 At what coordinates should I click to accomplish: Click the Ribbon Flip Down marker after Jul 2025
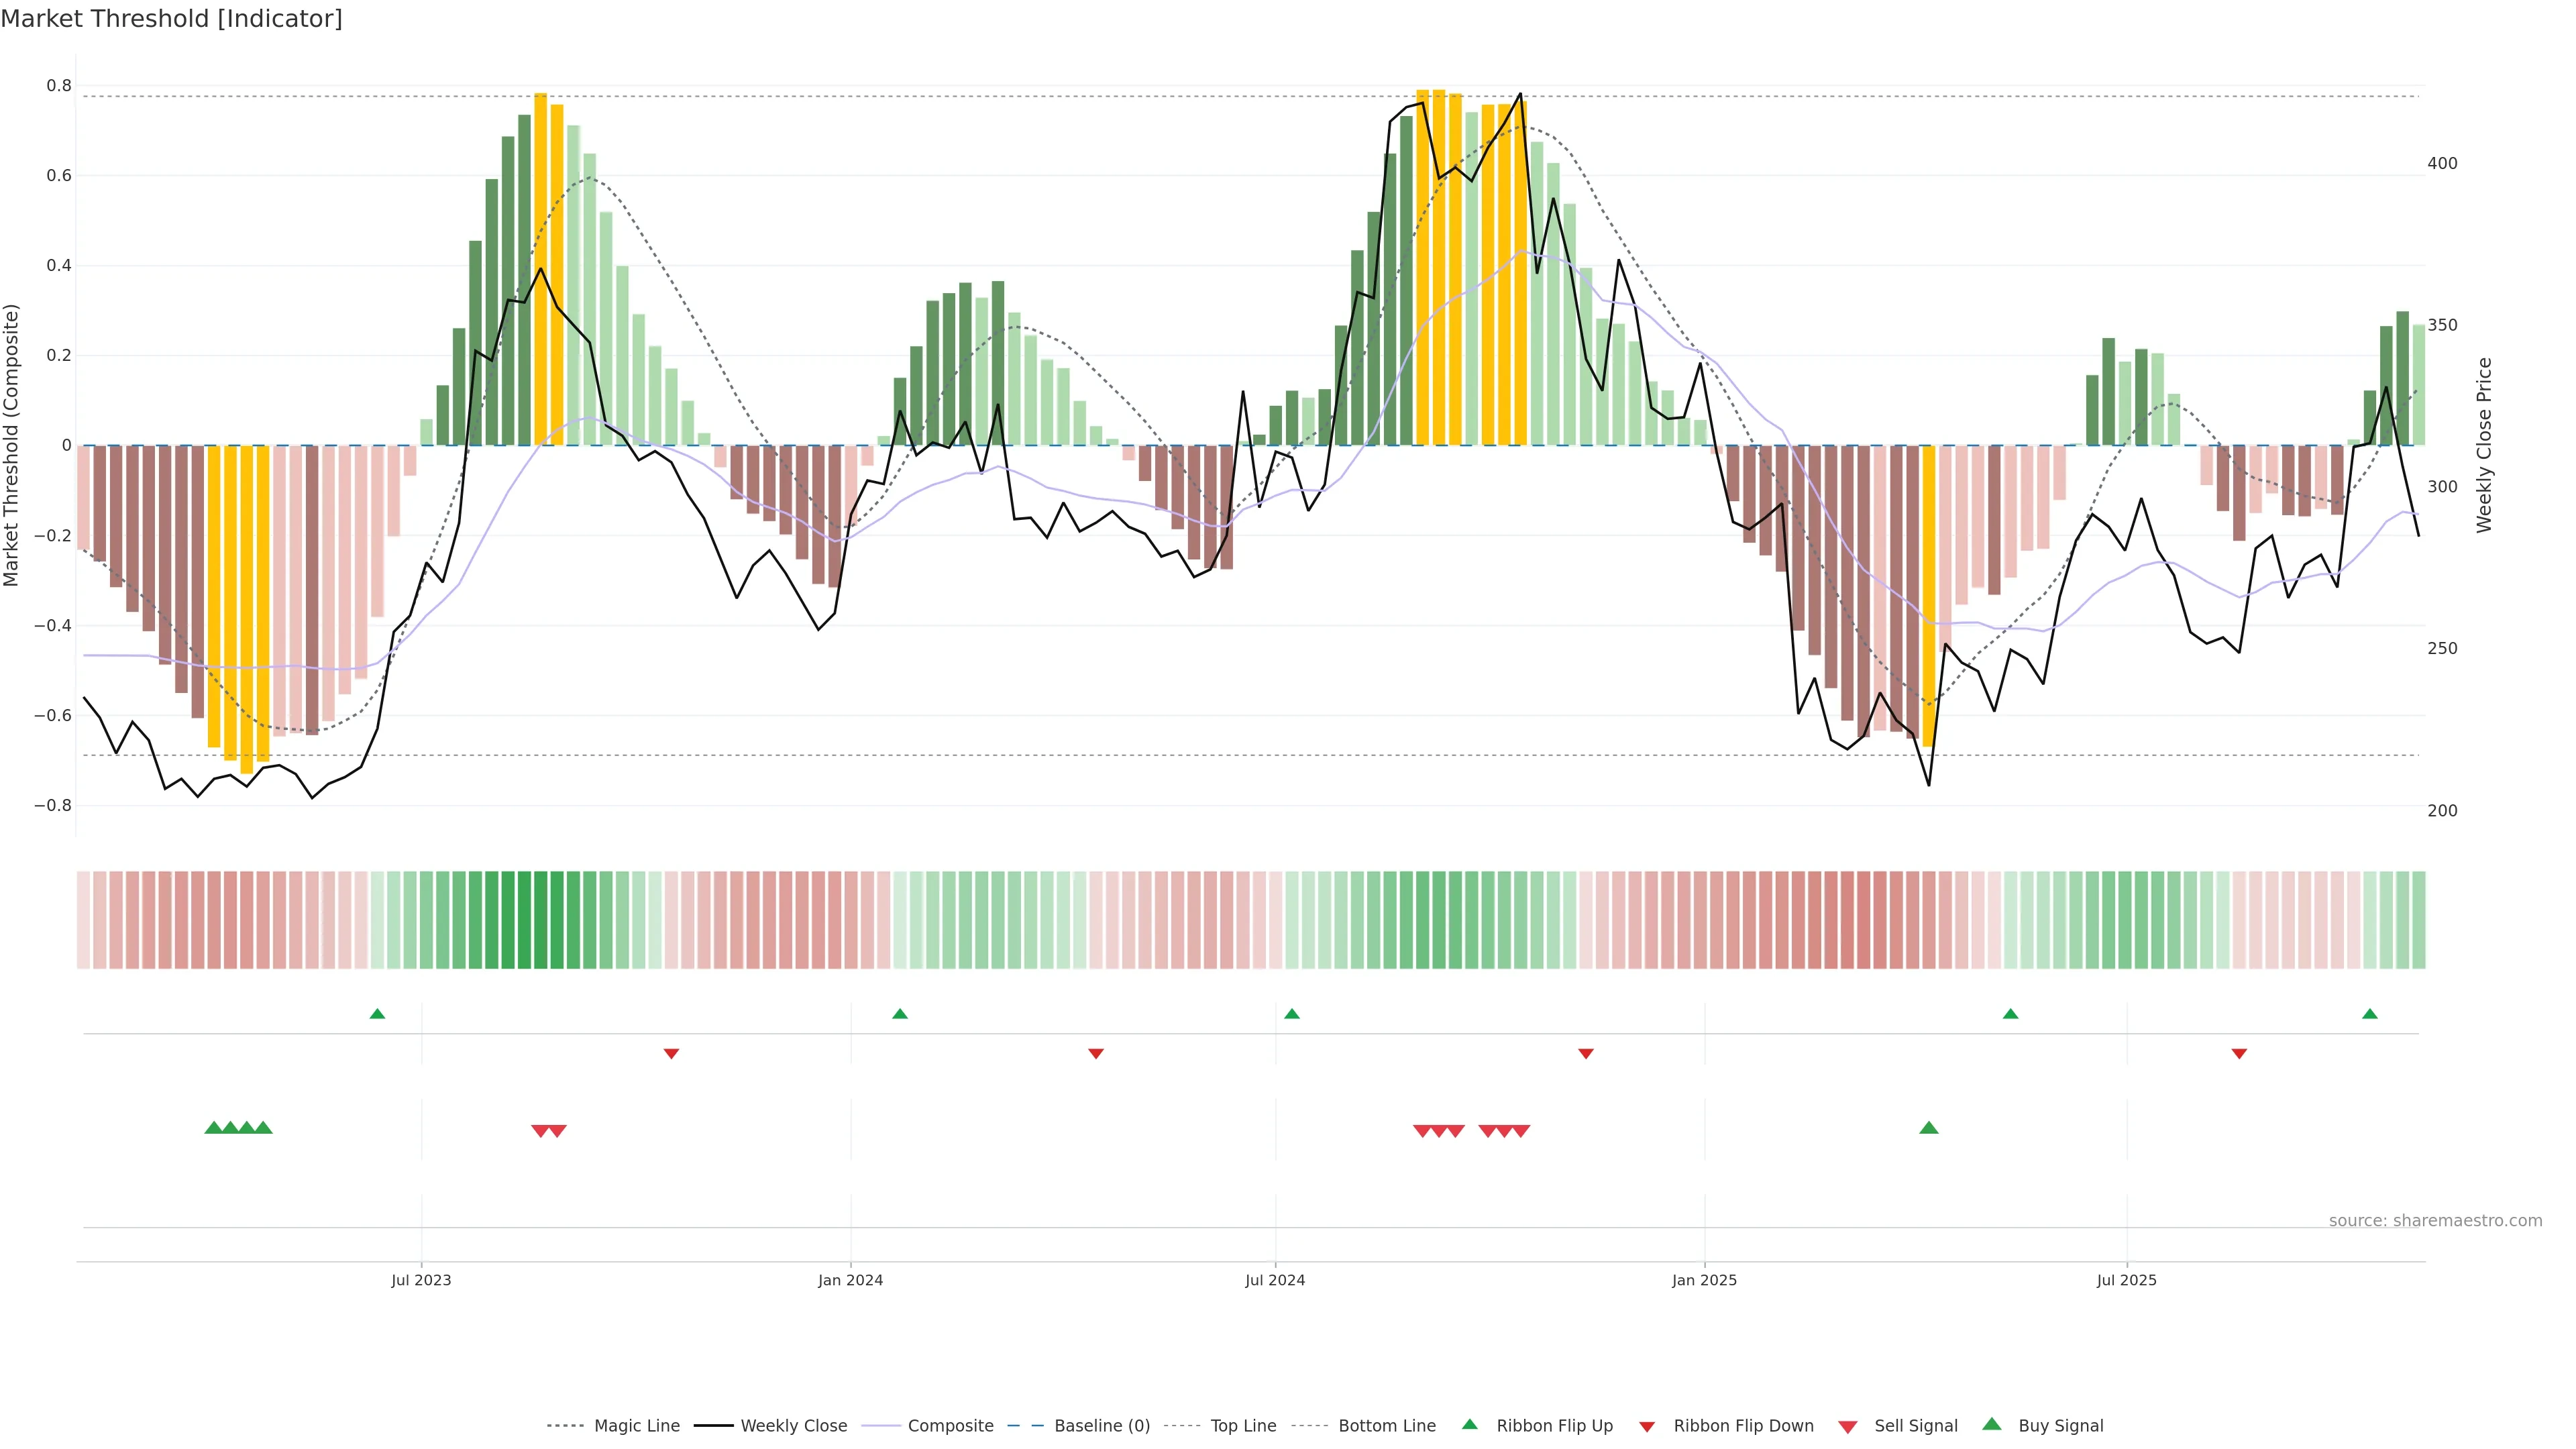tap(2239, 1054)
